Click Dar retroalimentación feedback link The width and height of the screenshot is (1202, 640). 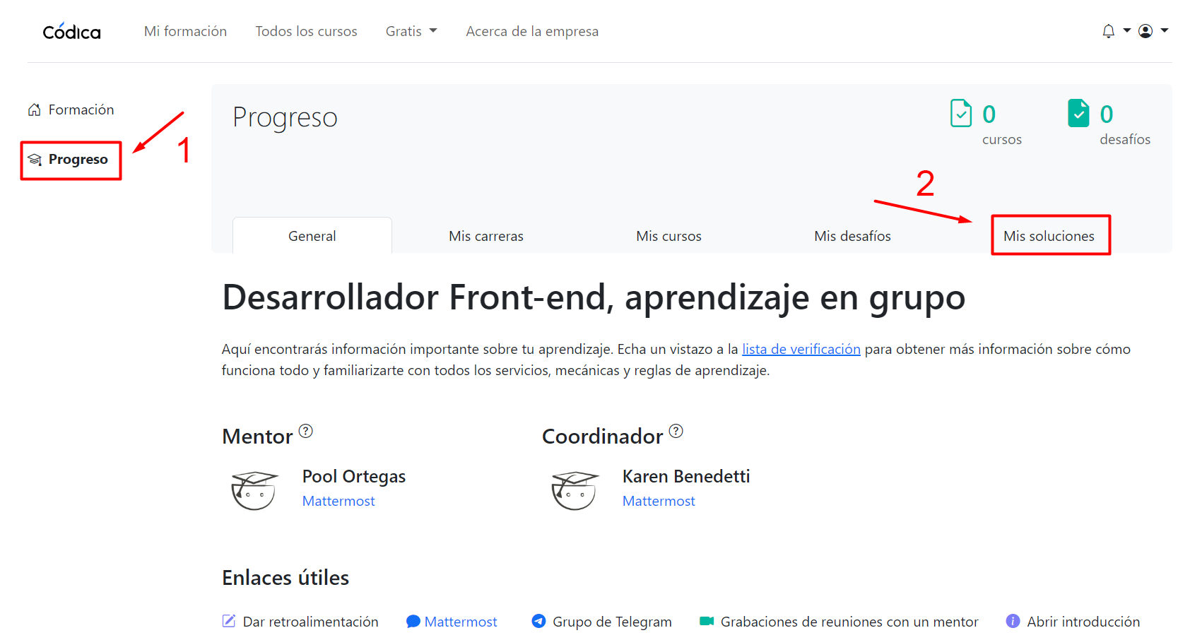310,622
